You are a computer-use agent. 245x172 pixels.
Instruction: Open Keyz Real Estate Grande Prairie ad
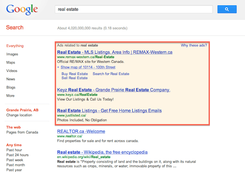pyautogui.click(x=114, y=90)
